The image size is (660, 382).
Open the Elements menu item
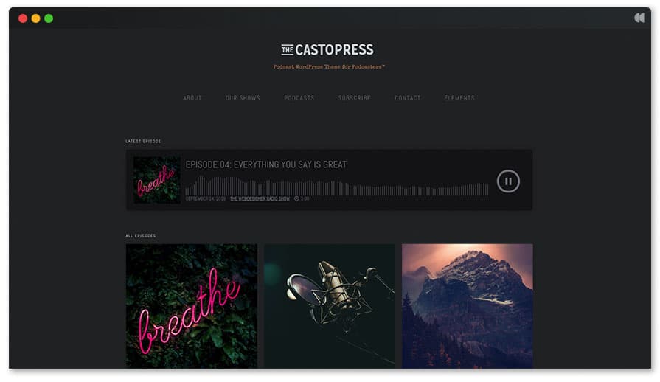click(459, 98)
